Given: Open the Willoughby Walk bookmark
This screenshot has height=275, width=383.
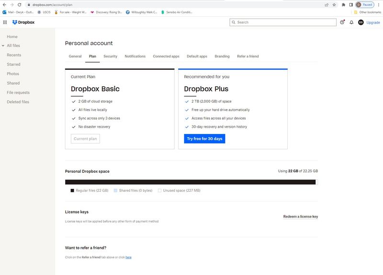Looking at the screenshot, I should 141,12.
